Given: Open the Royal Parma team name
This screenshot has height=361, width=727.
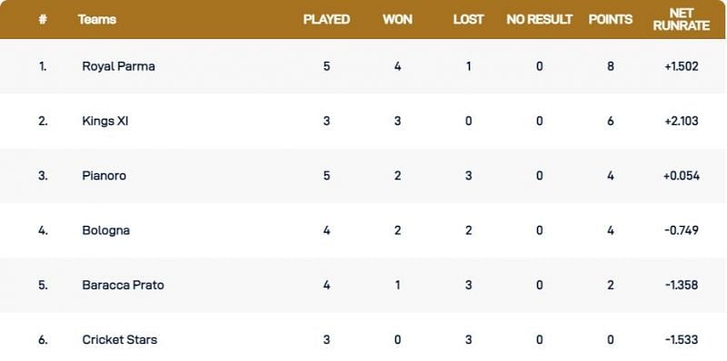Looking at the screenshot, I should [119, 66].
